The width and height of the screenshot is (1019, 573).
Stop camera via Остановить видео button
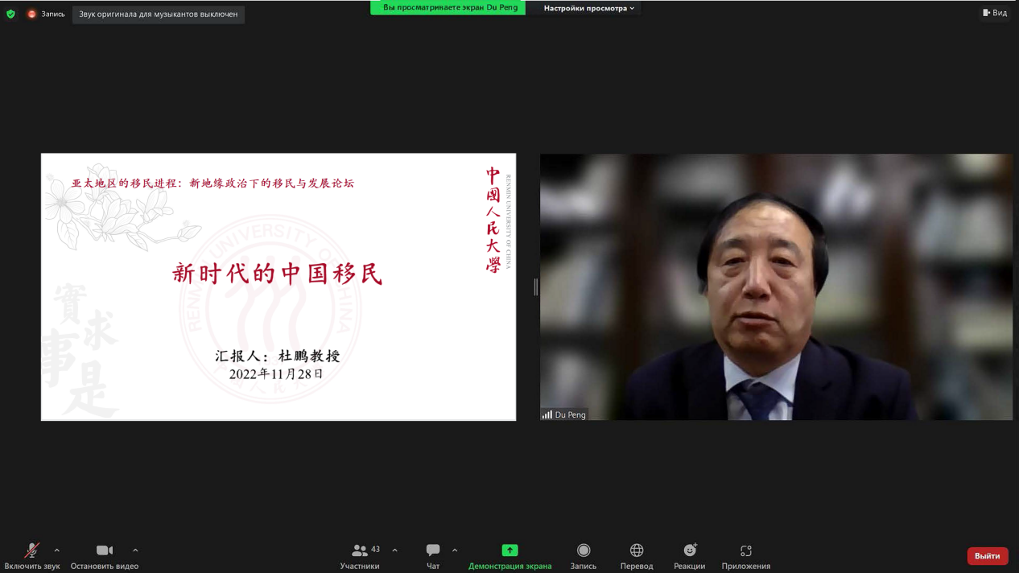[x=104, y=551]
